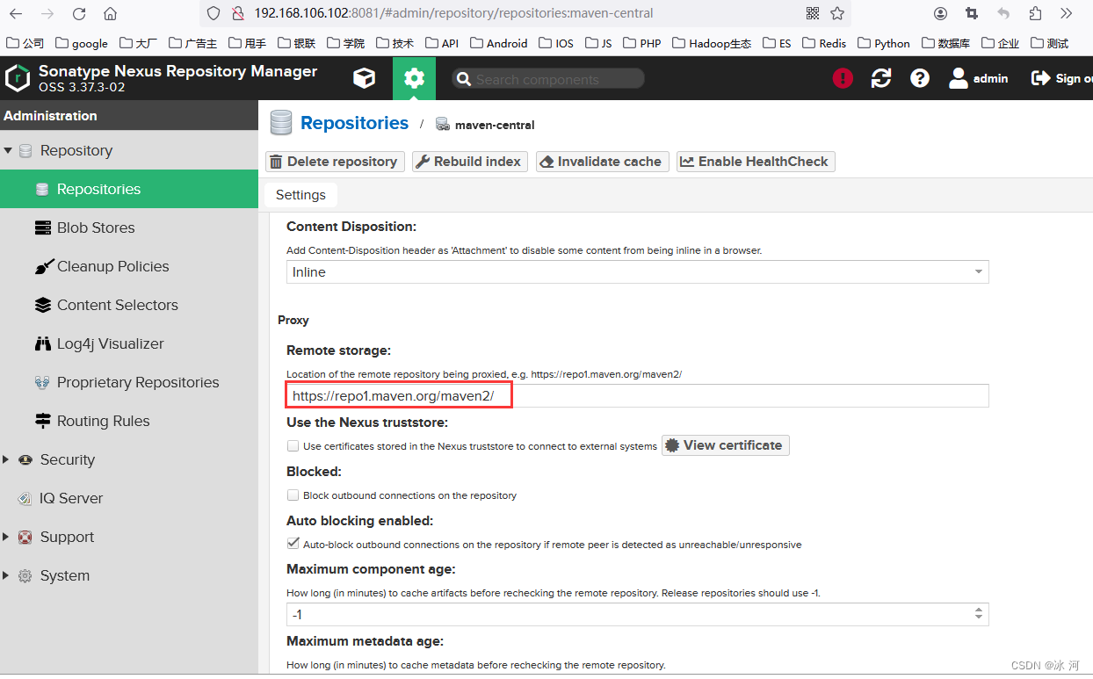Click the Invalidate cache button
This screenshot has width=1093, height=679.
tap(602, 162)
